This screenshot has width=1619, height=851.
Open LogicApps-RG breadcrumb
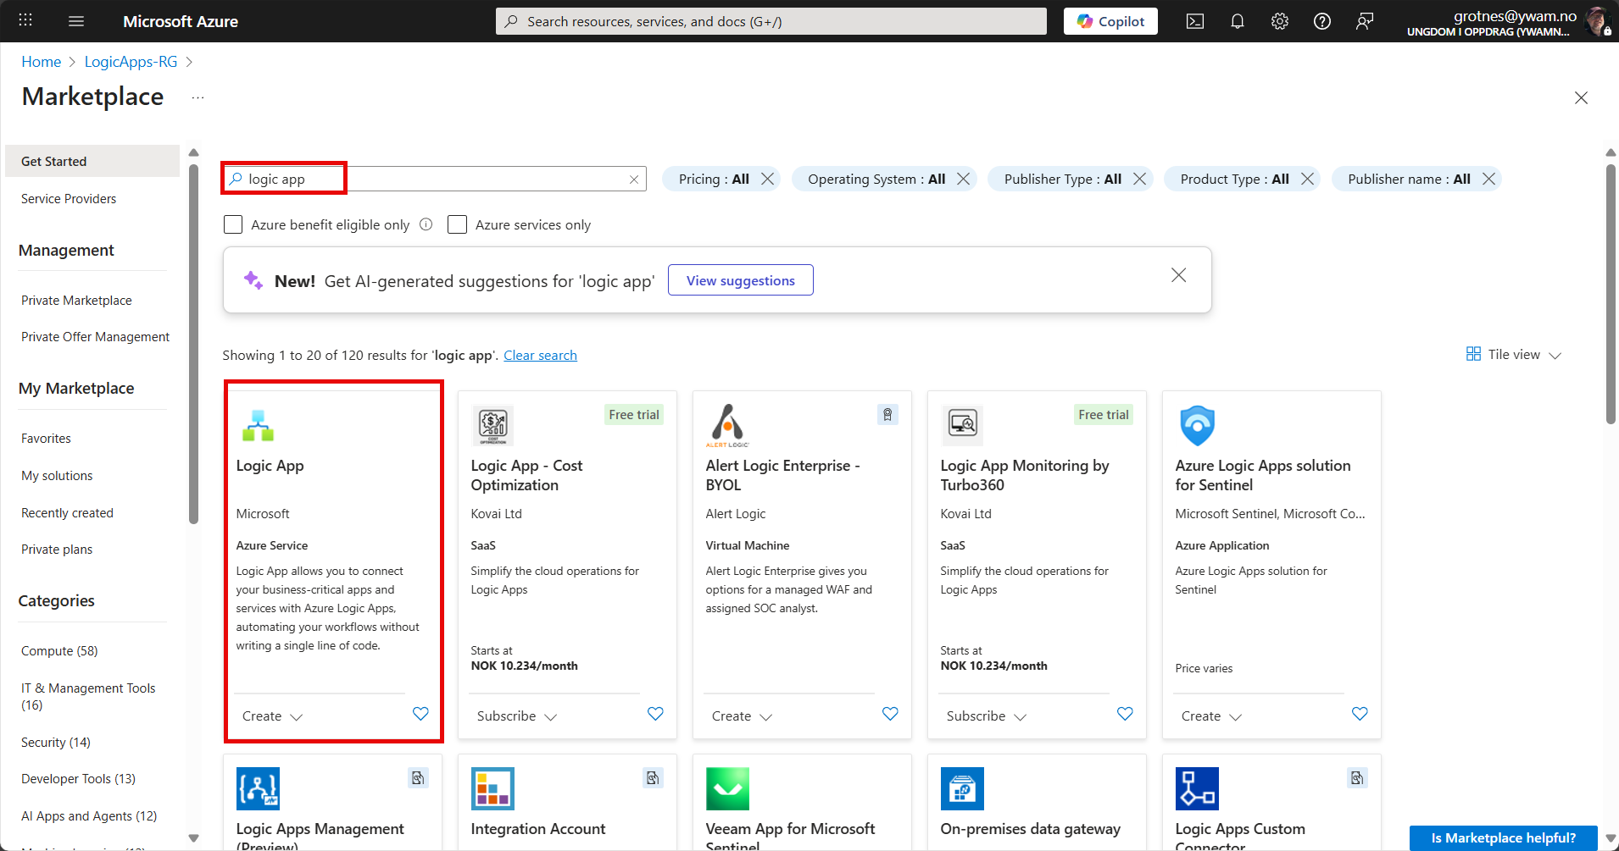click(131, 62)
